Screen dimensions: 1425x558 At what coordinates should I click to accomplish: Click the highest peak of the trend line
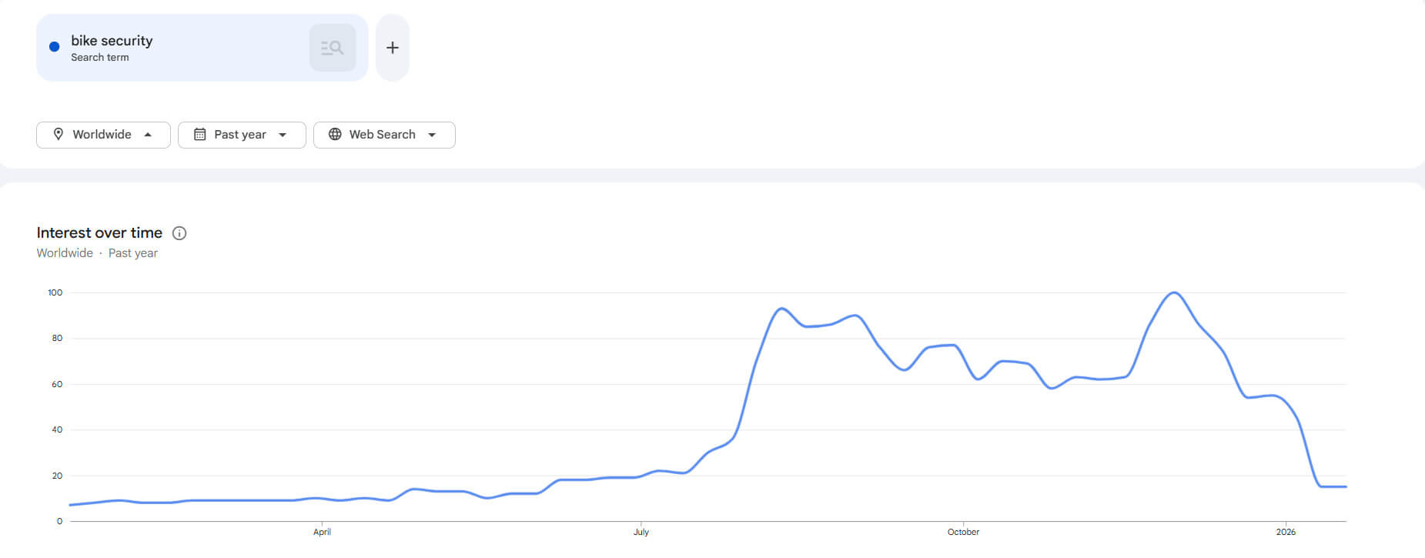click(1174, 293)
